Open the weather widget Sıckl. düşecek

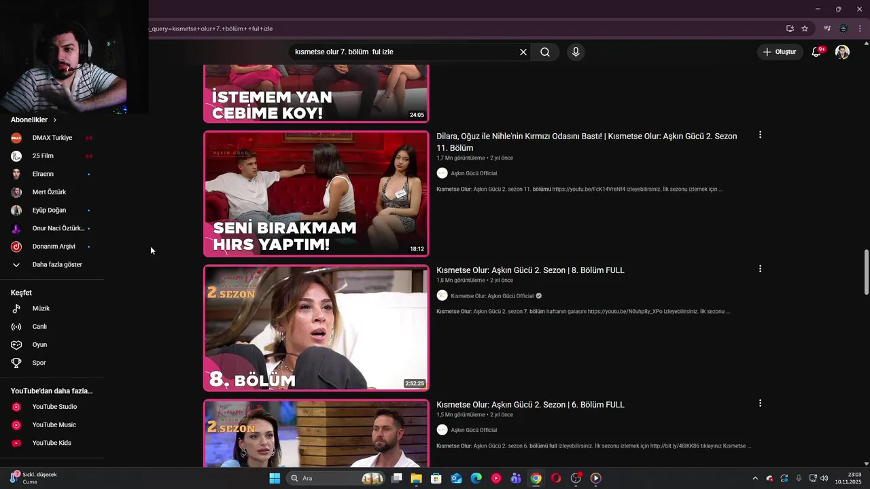click(x=34, y=478)
